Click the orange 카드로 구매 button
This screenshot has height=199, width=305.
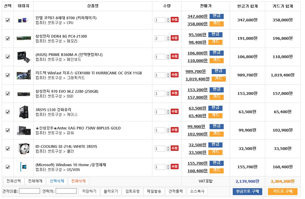[282, 191]
